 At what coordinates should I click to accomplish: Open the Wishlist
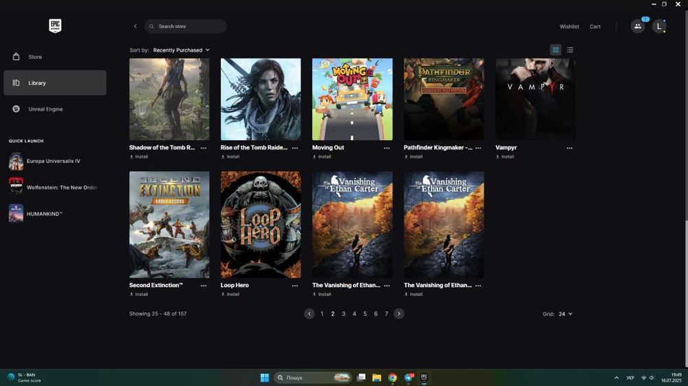tap(569, 27)
